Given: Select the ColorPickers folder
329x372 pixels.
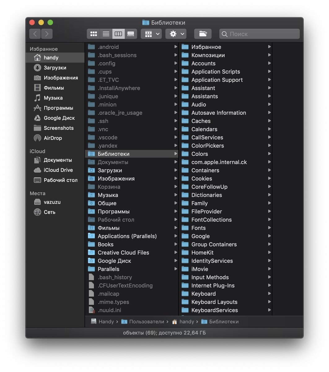Looking at the screenshot, I should tap(226, 146).
